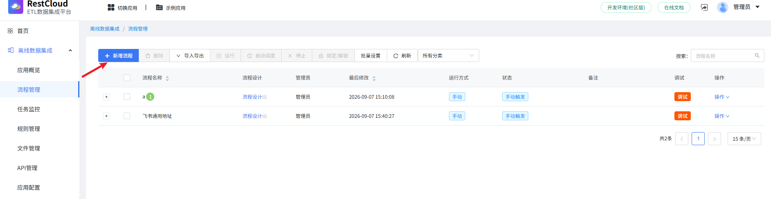Open the 所有分类 category dropdown

(448, 55)
